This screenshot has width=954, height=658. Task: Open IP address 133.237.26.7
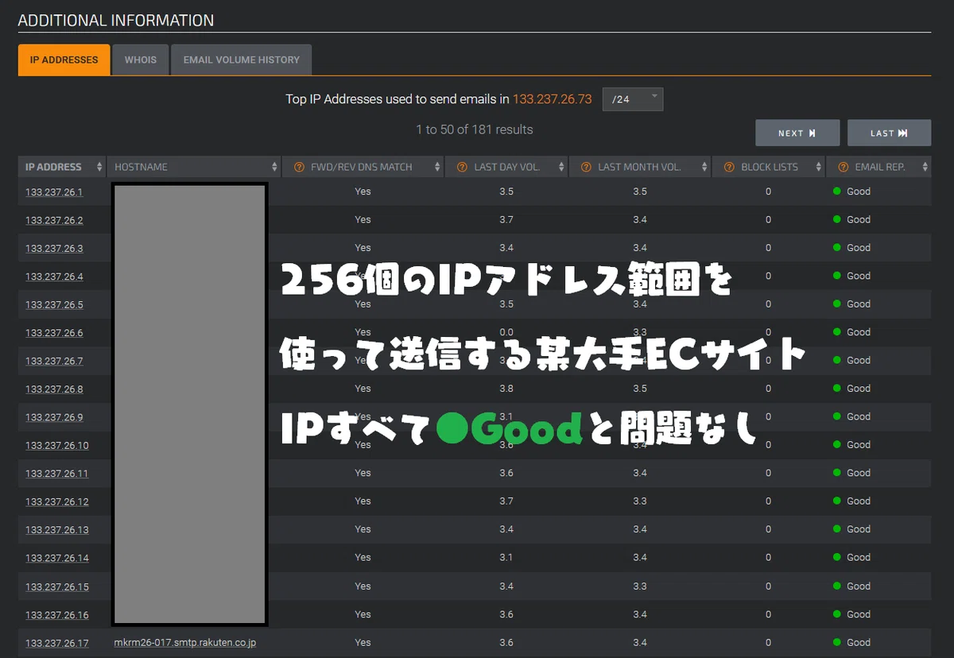pyautogui.click(x=54, y=361)
